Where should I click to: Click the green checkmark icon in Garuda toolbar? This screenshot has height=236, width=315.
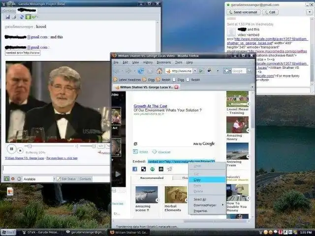34,17
